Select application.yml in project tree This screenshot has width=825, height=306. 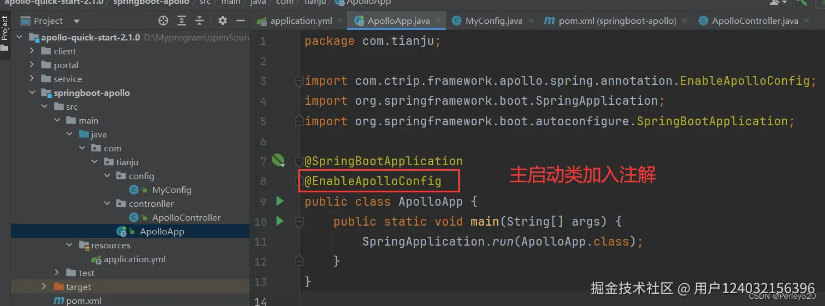point(134,259)
